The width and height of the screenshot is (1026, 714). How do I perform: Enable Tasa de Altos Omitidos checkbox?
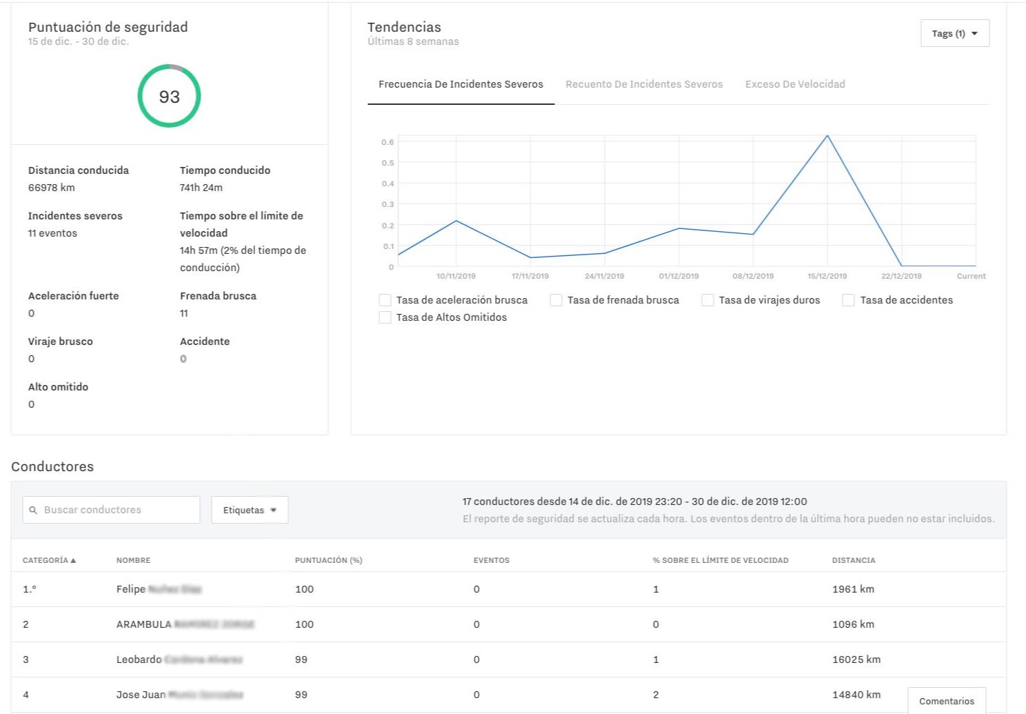click(x=385, y=317)
